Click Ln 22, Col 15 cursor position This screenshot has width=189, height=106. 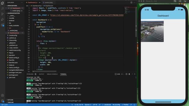coord(79,105)
